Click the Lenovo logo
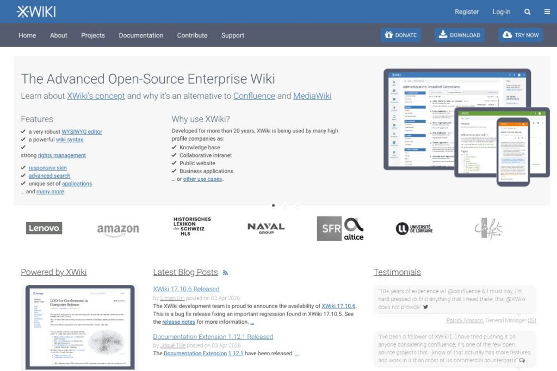Viewport: 557px width, 371px height. (x=44, y=228)
